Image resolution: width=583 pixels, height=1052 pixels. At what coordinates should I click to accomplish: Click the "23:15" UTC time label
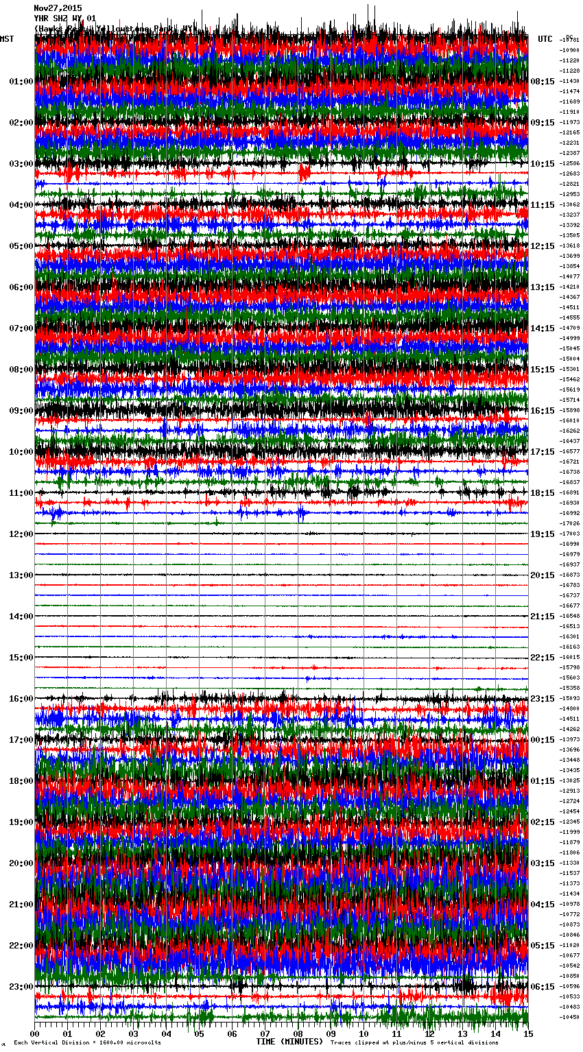[x=543, y=699]
